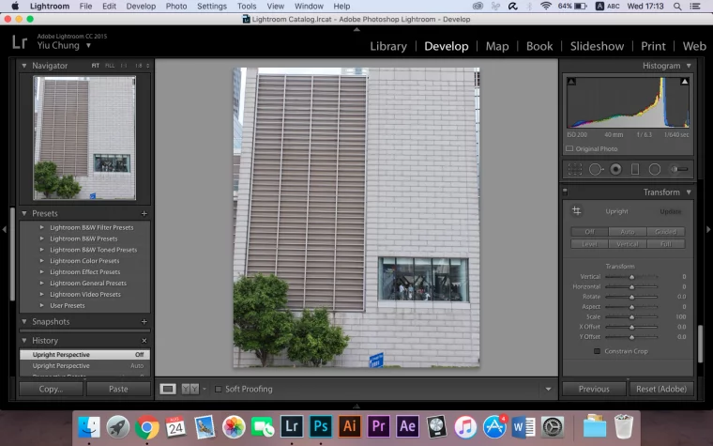The image size is (713, 446).
Task: Collapse the Transform panel
Action: click(x=689, y=192)
